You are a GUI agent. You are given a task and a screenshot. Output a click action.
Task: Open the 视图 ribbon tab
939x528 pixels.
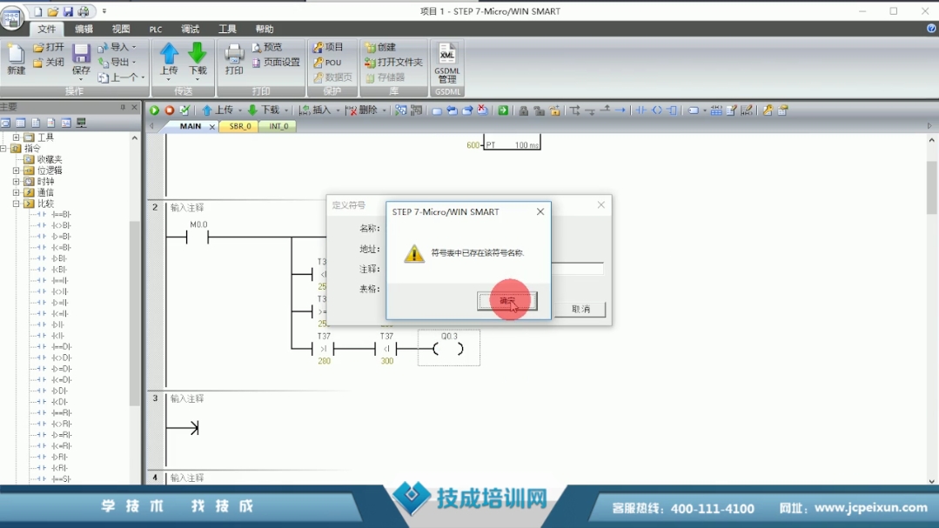[x=121, y=29]
